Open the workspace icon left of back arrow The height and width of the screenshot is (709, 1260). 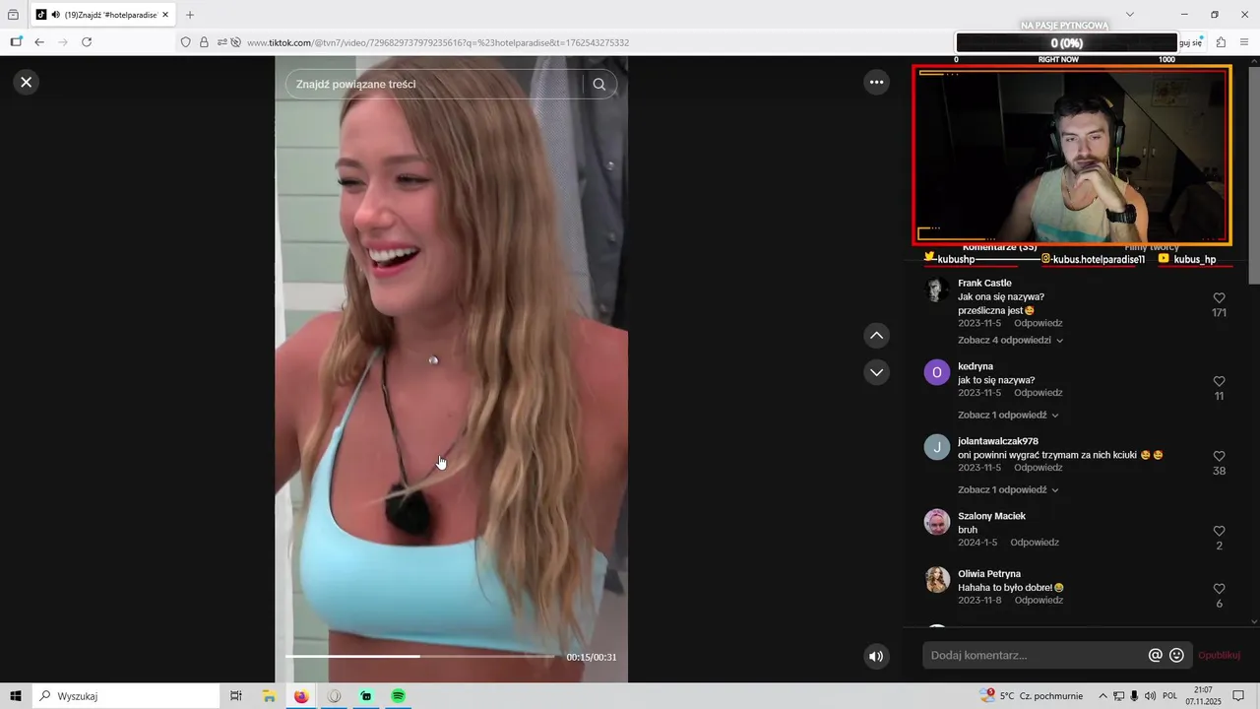click(x=15, y=42)
